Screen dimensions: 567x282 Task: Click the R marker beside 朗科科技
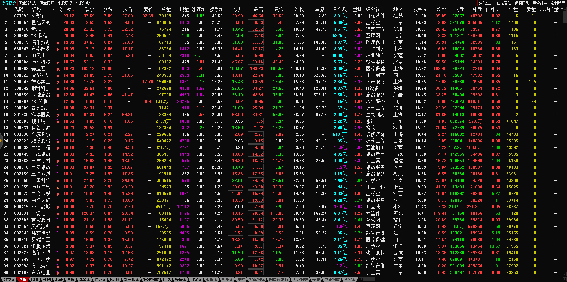coord(58,89)
